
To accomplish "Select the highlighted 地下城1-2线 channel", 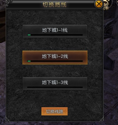I will [55, 57].
